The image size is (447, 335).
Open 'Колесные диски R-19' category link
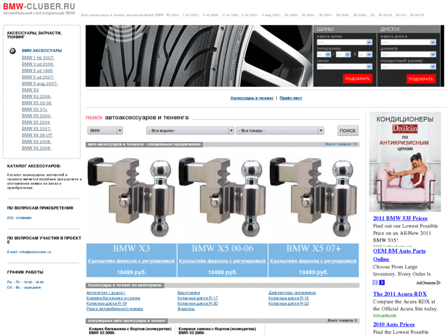tap(106, 304)
